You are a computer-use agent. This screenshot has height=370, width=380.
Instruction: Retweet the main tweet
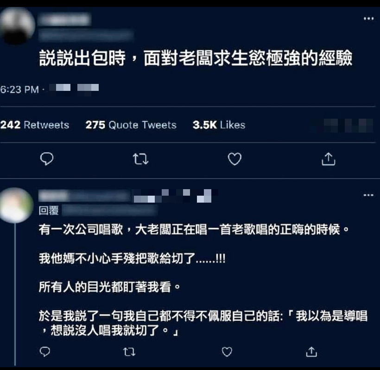point(140,159)
